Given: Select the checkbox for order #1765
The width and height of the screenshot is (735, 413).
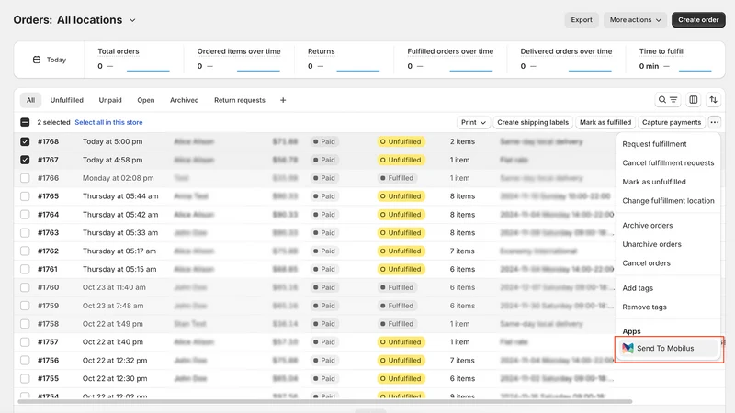Looking at the screenshot, I should (x=25, y=196).
